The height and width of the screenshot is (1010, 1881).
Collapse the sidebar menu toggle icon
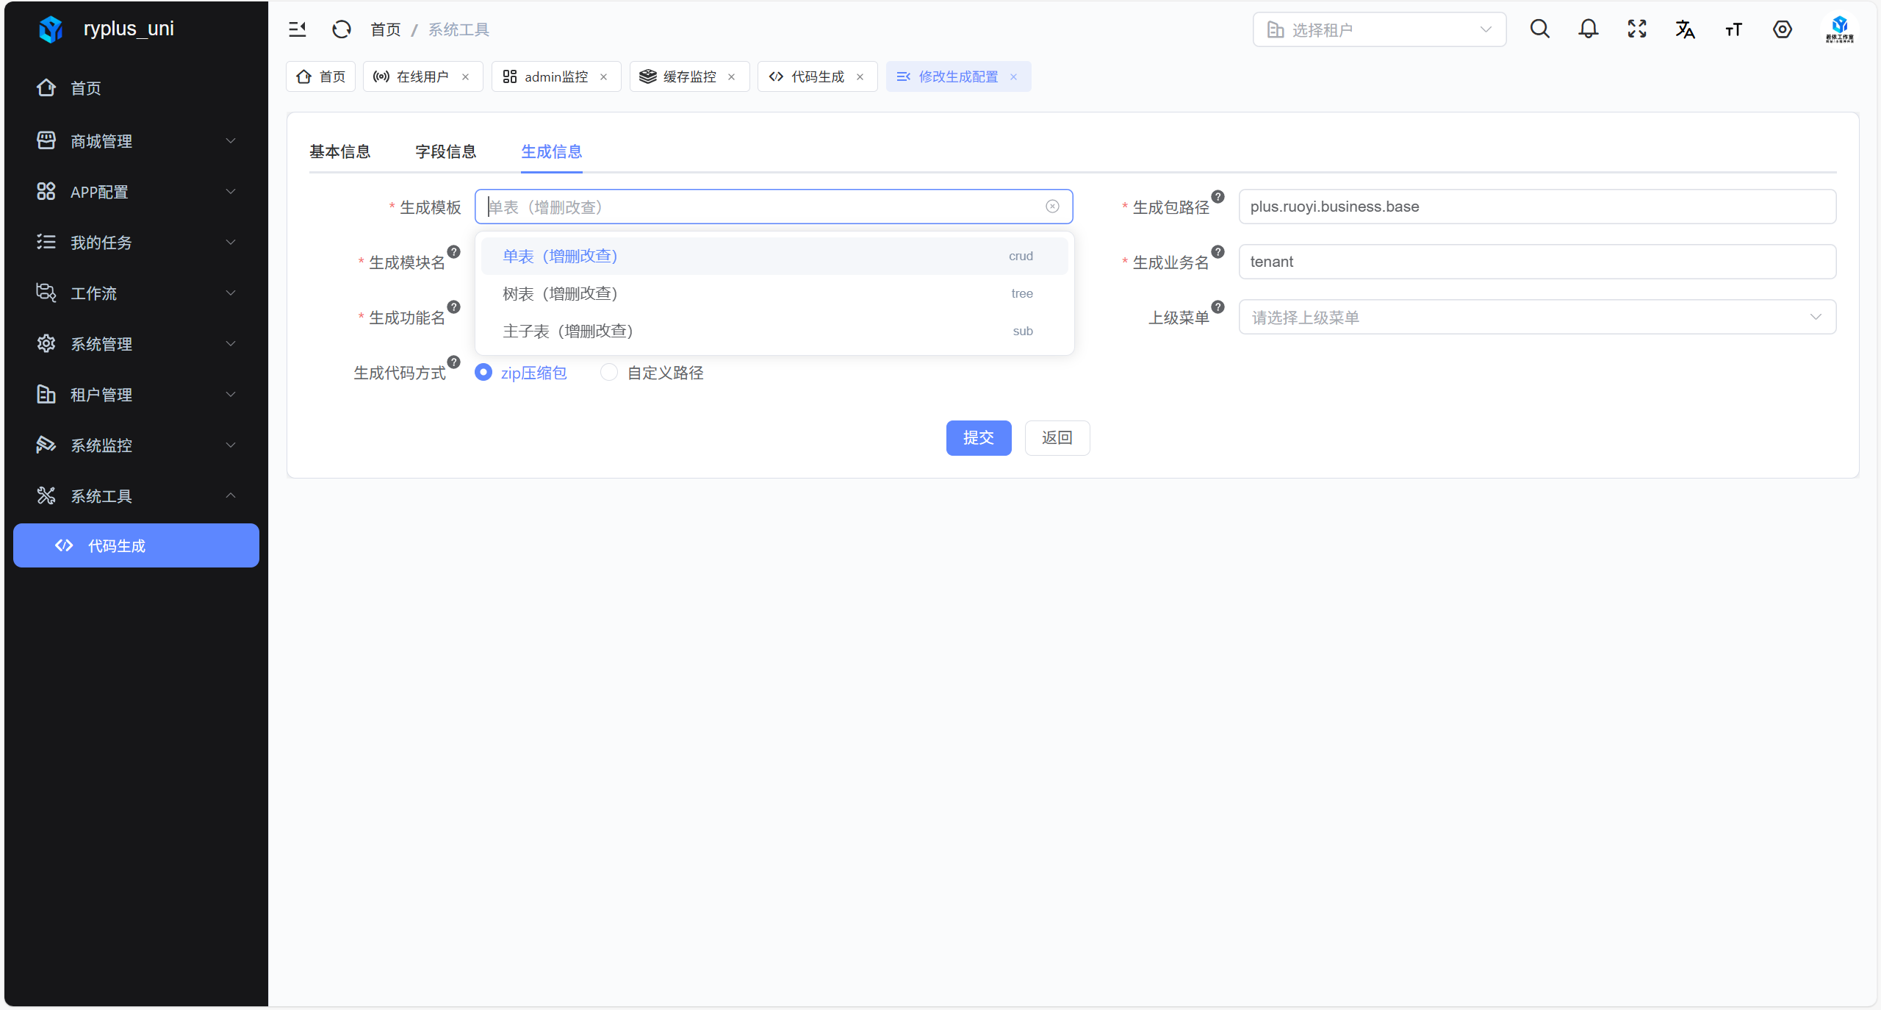click(x=297, y=29)
